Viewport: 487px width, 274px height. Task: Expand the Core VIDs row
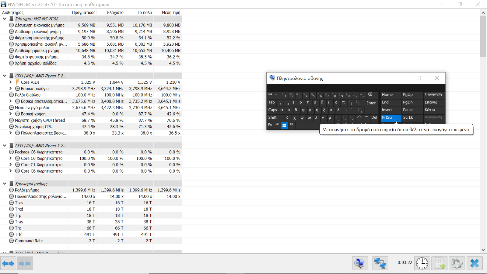tap(10, 82)
